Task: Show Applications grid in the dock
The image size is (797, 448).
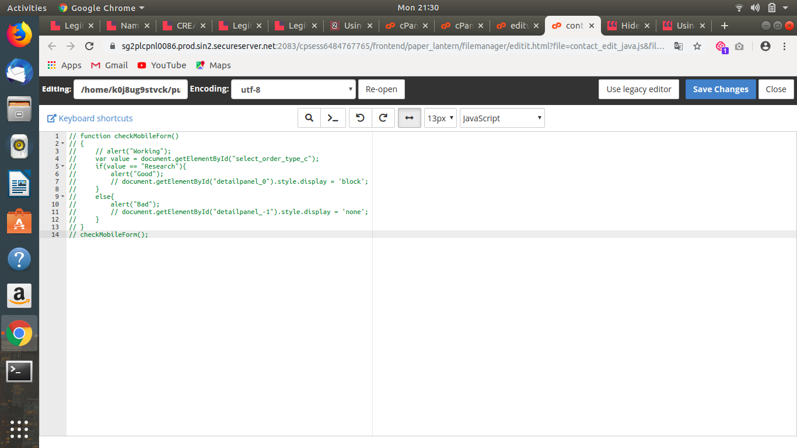Action: click(19, 429)
